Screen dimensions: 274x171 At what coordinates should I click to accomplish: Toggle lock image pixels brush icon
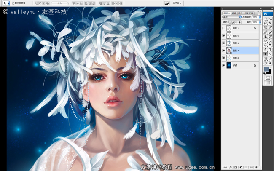(x=233, y=22)
